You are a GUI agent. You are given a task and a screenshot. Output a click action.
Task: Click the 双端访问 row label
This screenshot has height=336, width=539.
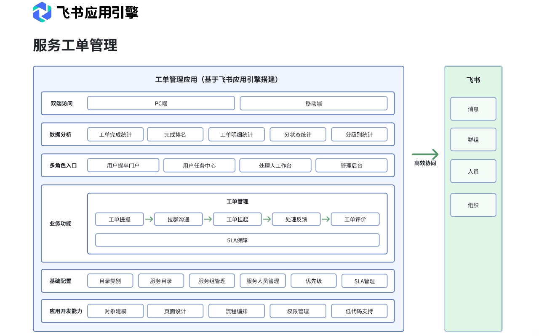[61, 103]
